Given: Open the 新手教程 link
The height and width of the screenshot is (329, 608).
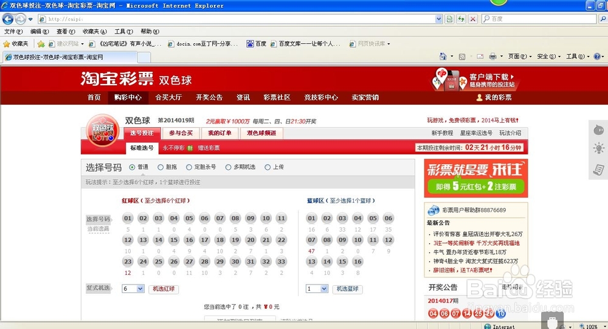Looking at the screenshot, I should pyautogui.click(x=443, y=133).
